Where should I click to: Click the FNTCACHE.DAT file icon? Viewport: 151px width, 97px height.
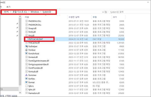(26, 39)
